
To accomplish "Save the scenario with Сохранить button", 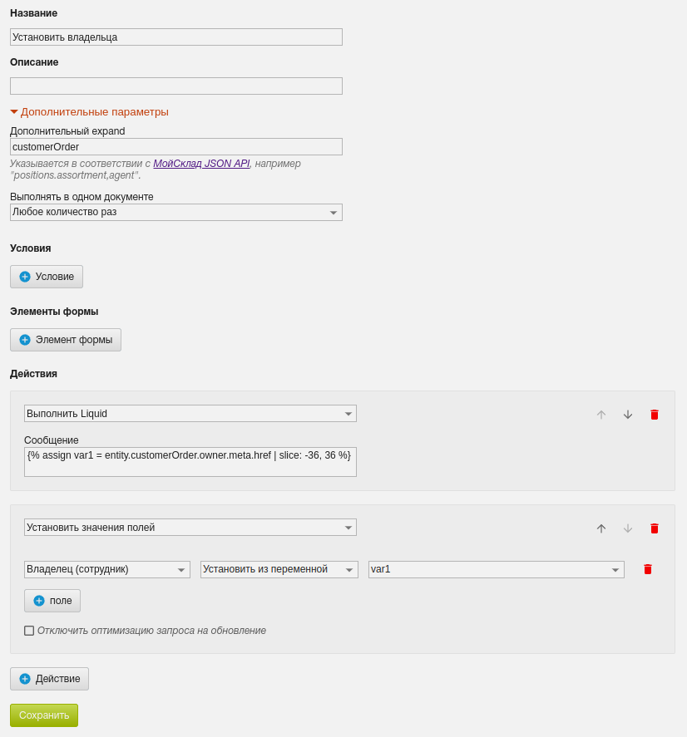I will (x=44, y=715).
